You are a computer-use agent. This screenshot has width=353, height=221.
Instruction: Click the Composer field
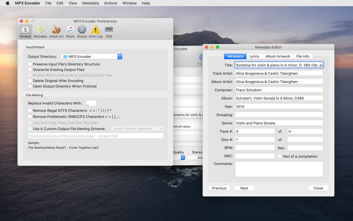point(279,90)
